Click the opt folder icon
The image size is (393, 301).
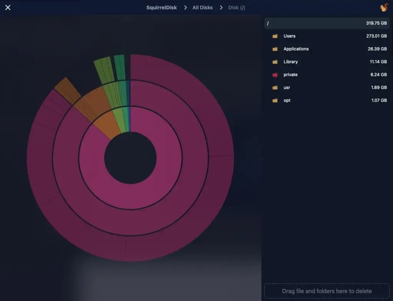pyautogui.click(x=275, y=100)
